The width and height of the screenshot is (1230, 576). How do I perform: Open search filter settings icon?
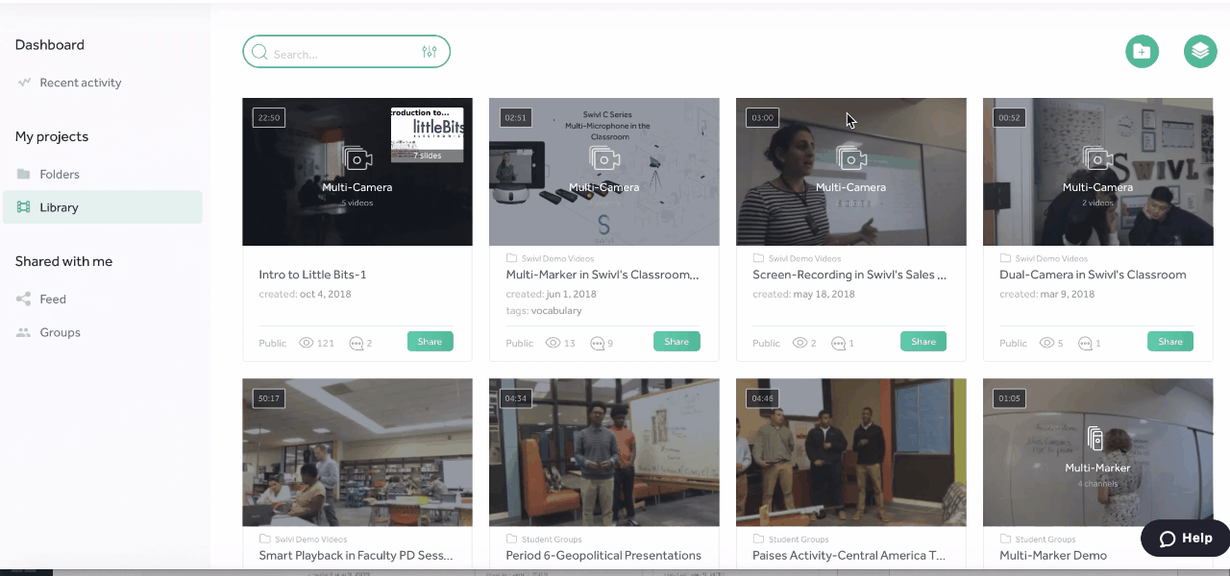coord(430,52)
